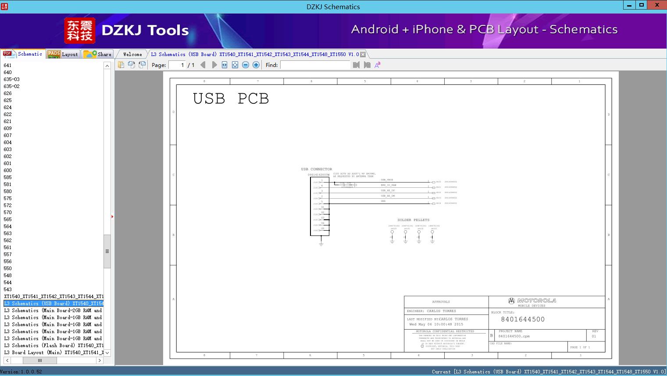Screen dimensions: 667x376
Task: Click the find next match icon
Action: (x=367, y=64)
